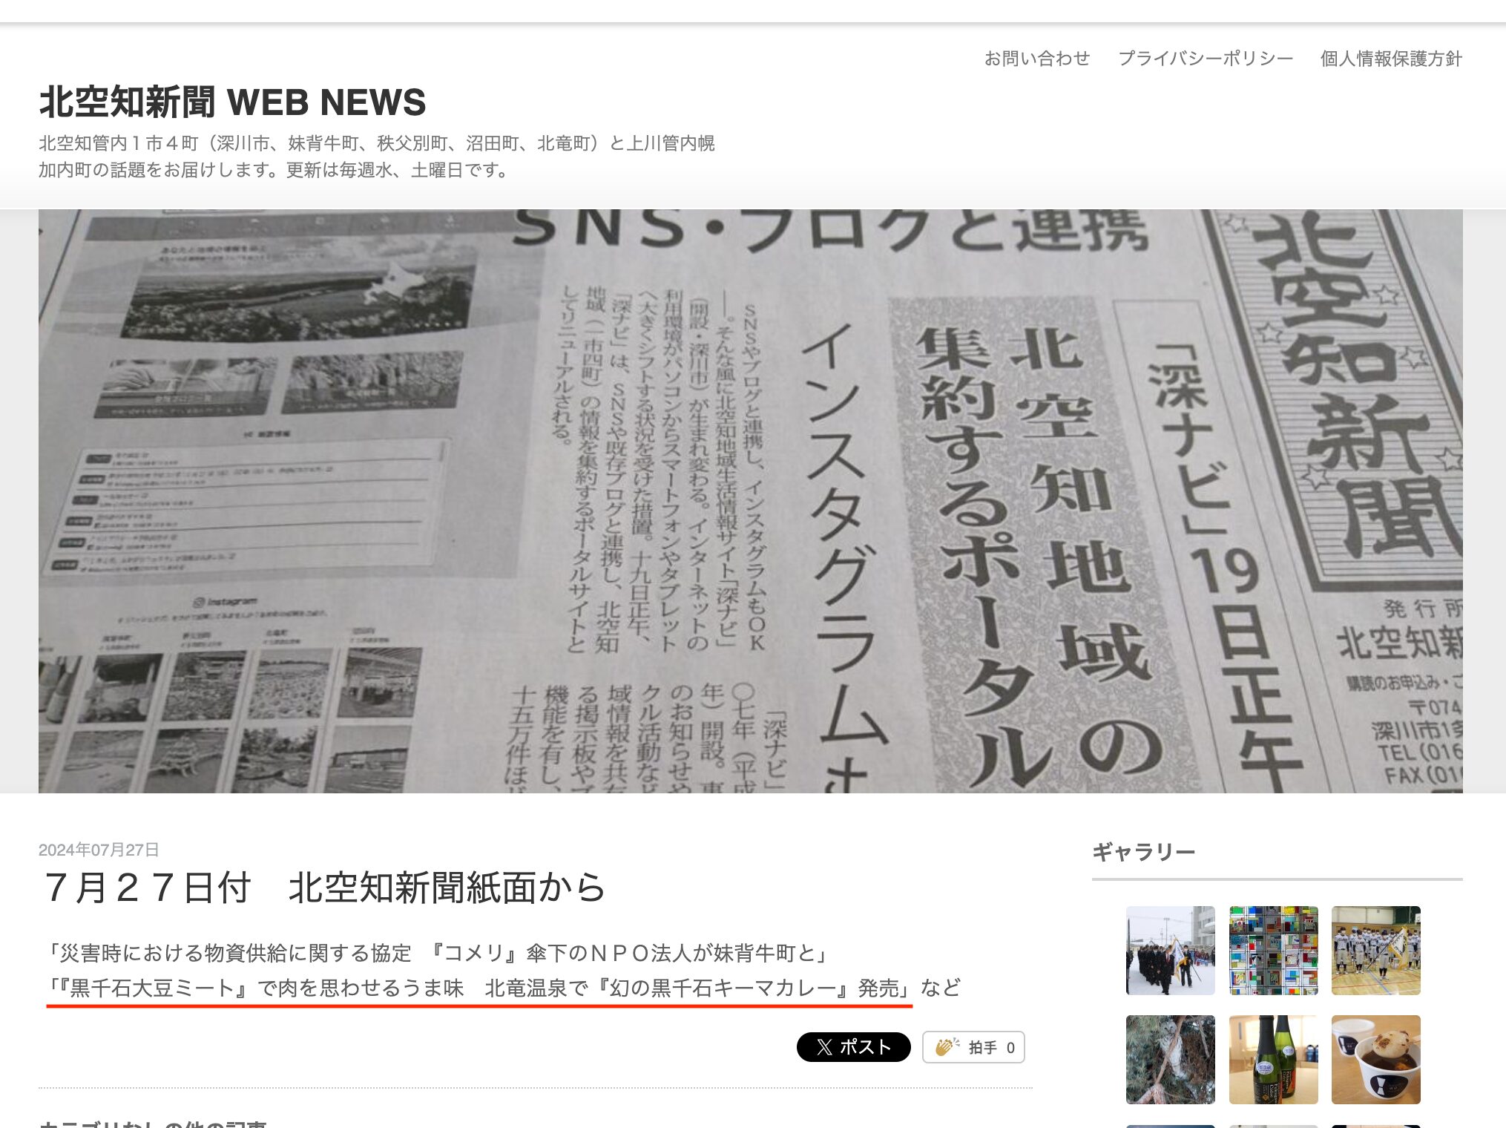
Task: Click the 北空知新聞 WEB NEWS site title
Action: pyautogui.click(x=232, y=102)
